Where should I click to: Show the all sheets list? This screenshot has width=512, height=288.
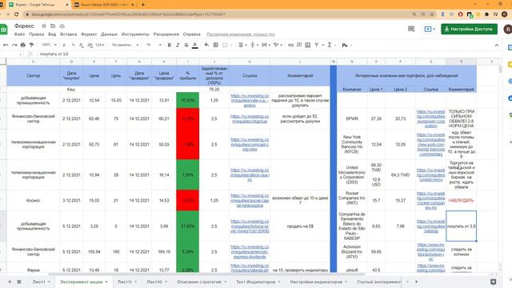click(19, 282)
